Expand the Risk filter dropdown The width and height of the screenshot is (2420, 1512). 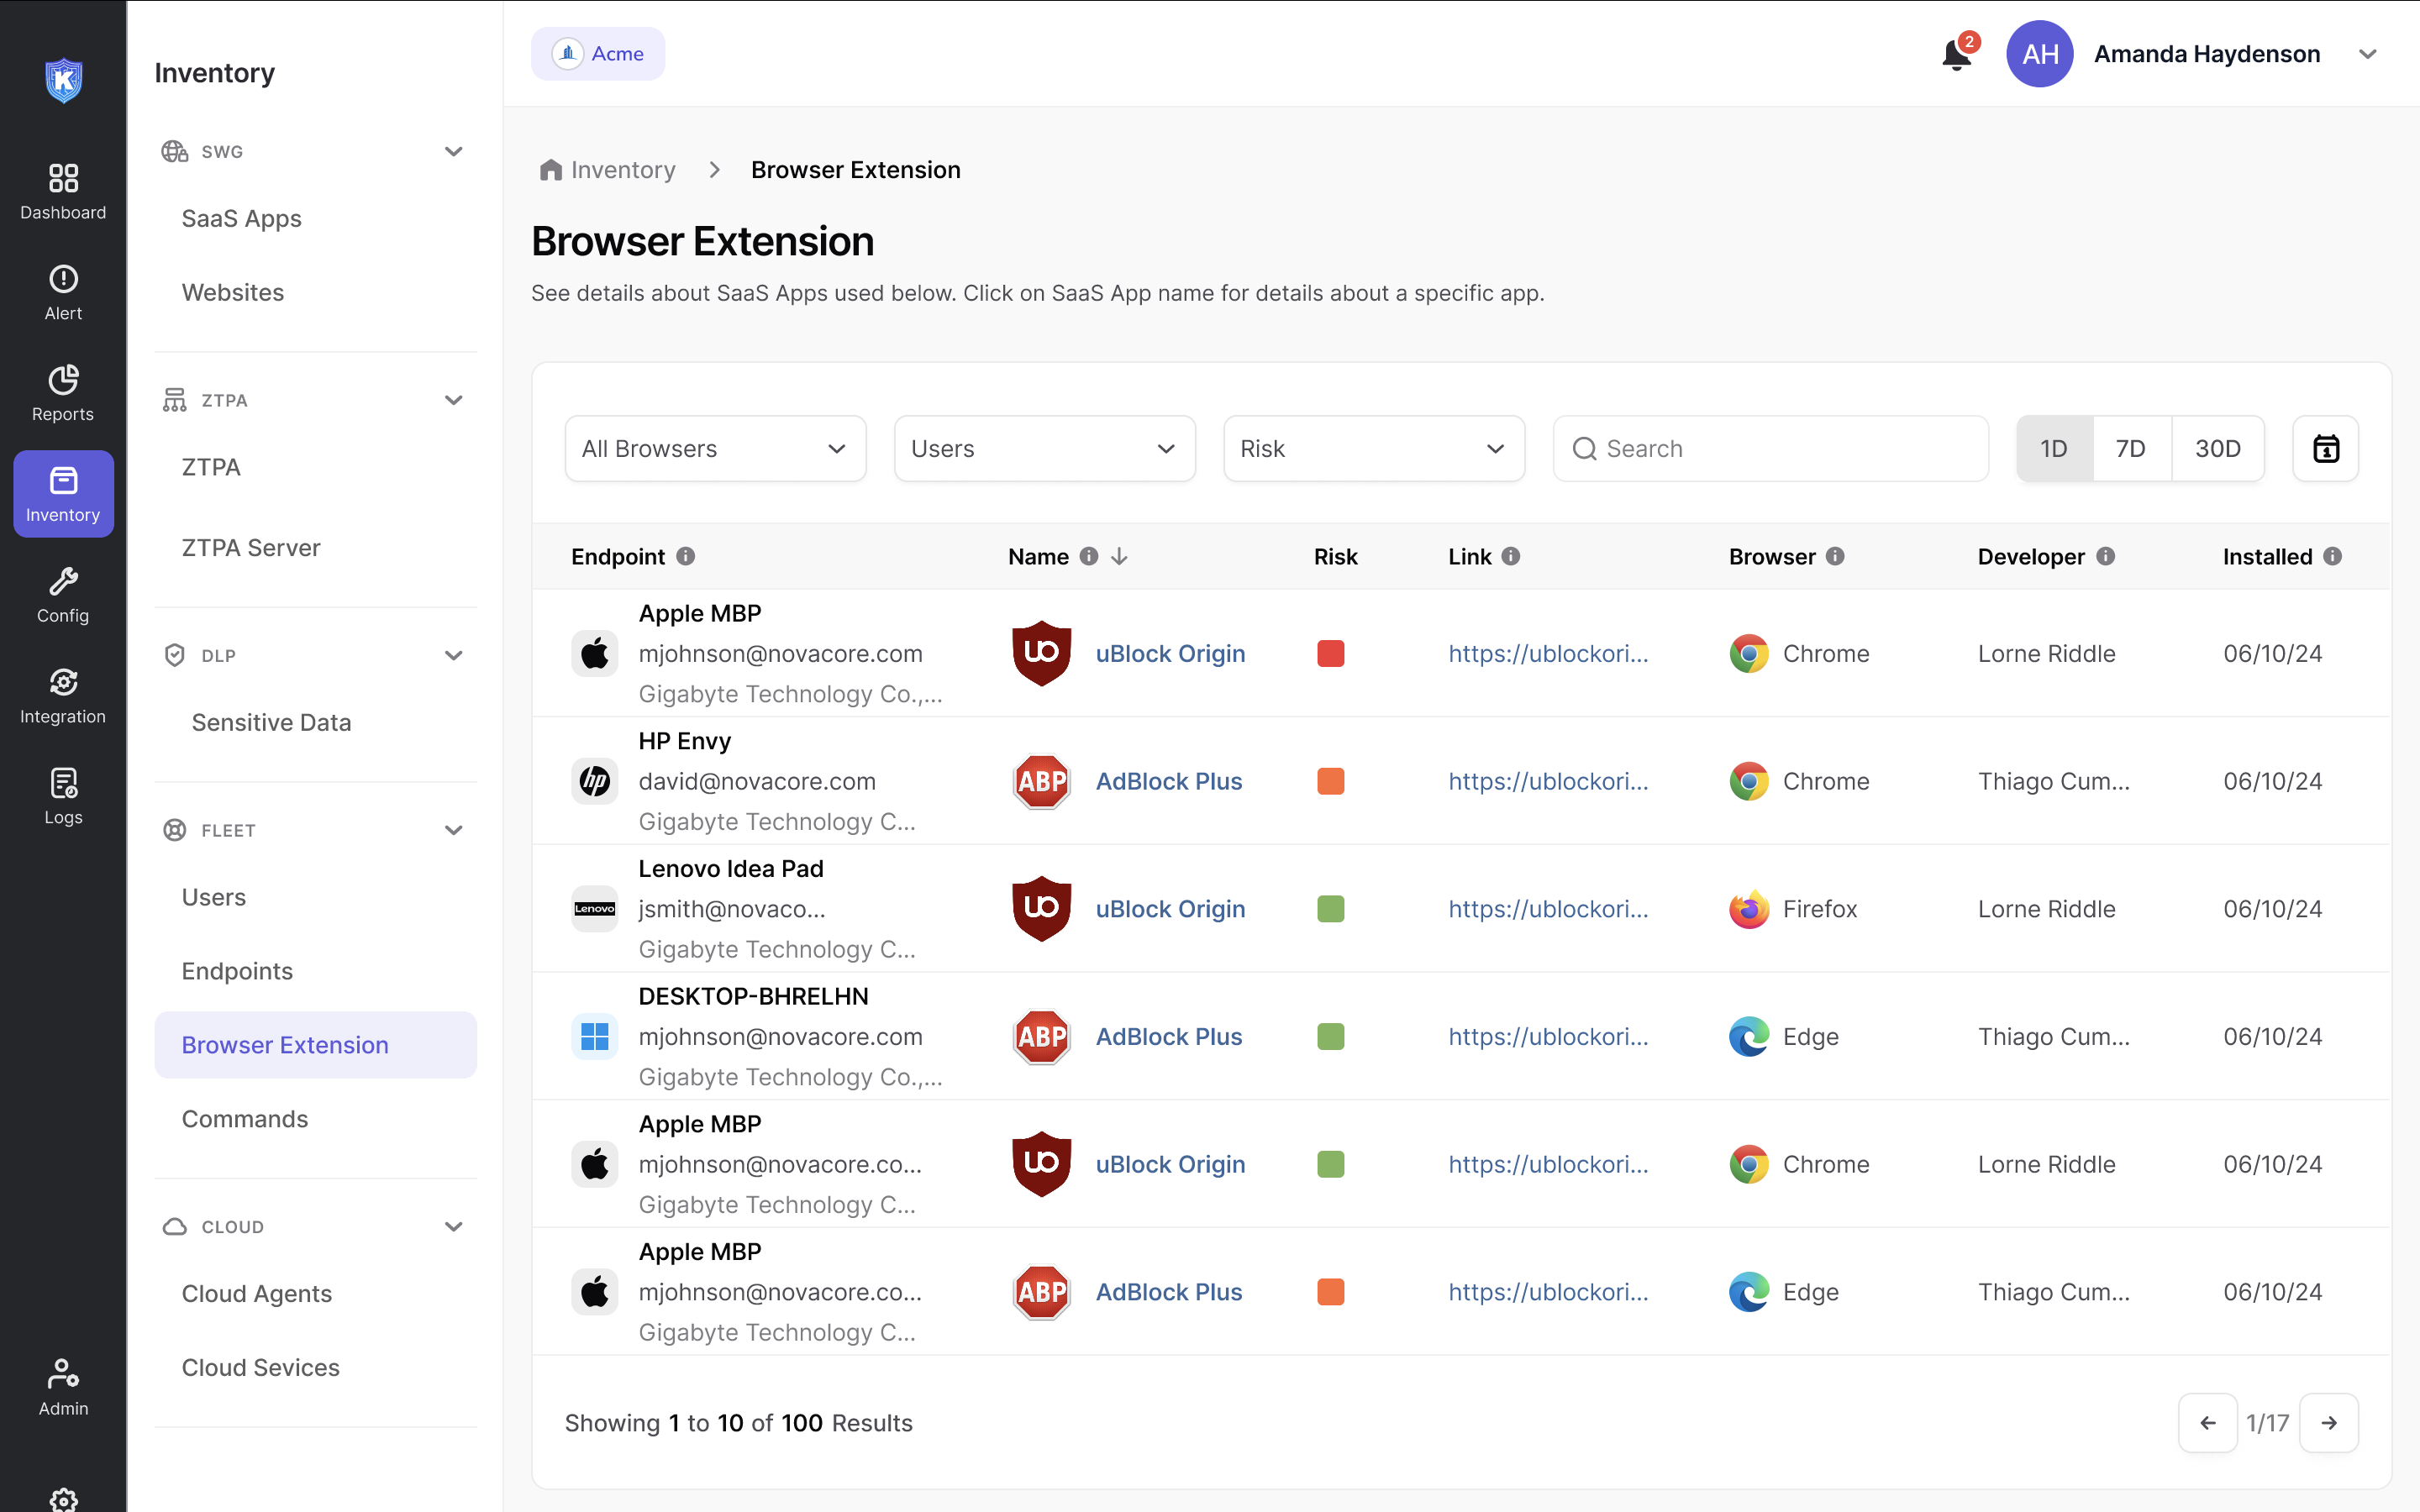click(1373, 449)
